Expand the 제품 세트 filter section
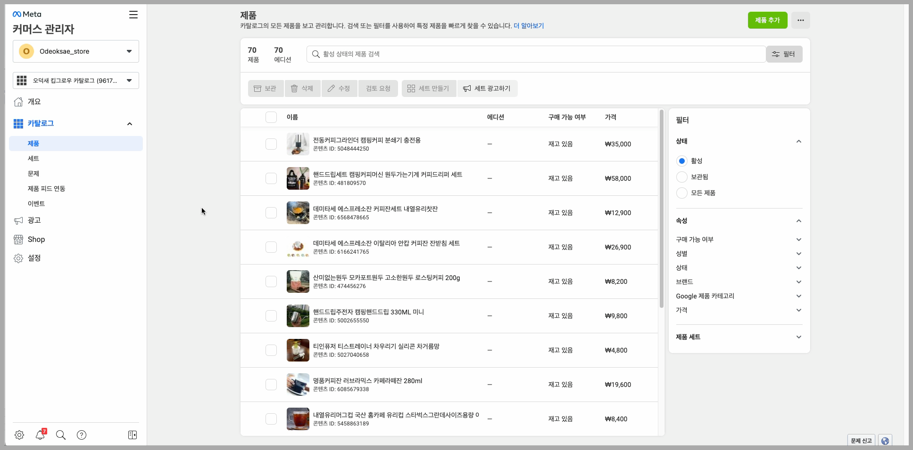The width and height of the screenshot is (913, 450). (739, 337)
